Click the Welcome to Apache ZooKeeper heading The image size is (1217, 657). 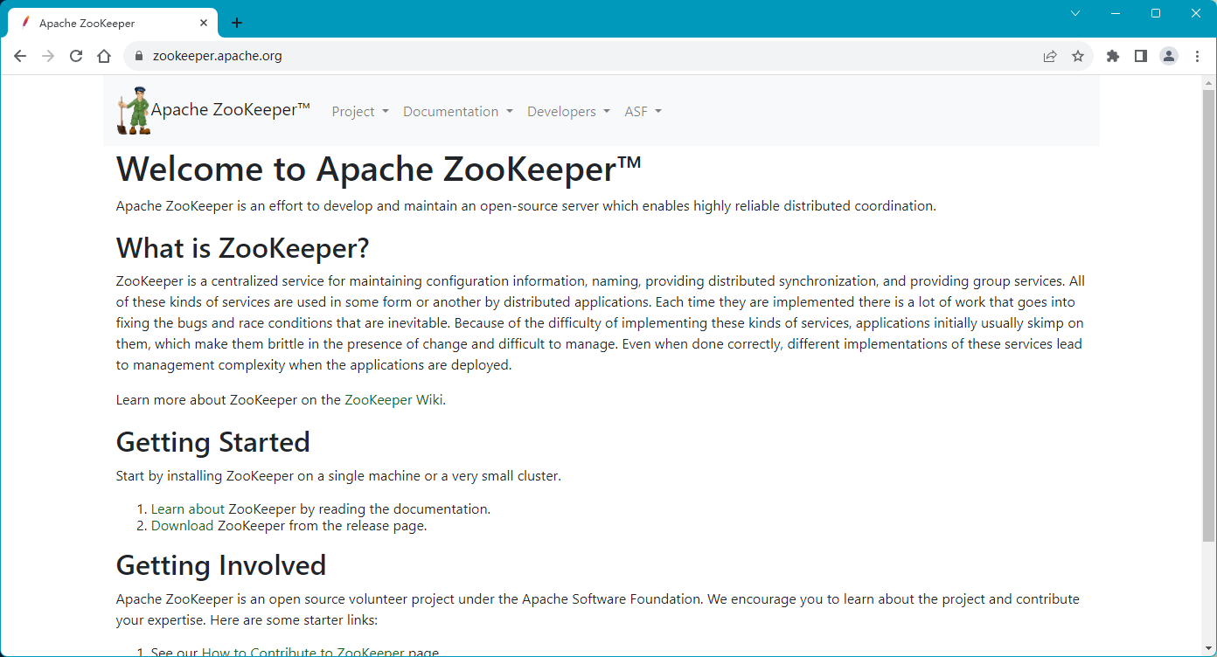point(379,169)
